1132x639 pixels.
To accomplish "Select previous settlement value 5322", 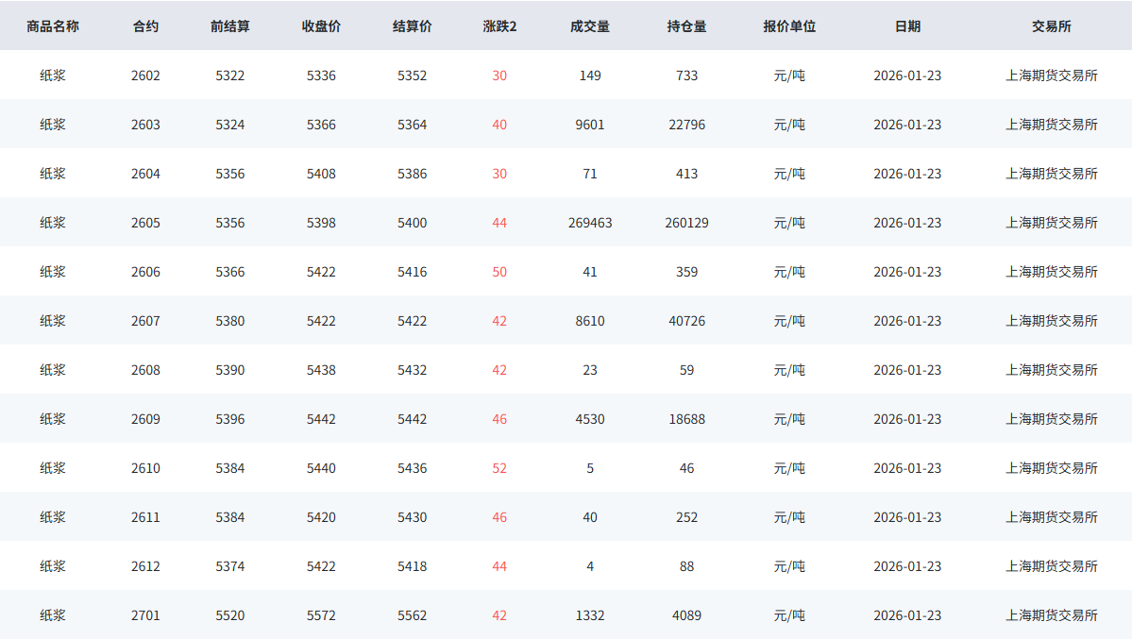I will point(229,76).
